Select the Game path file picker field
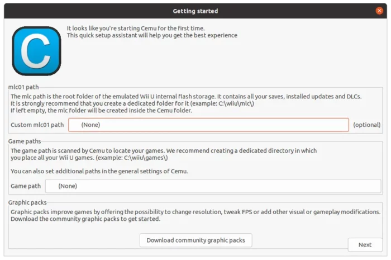391x260 pixels. click(213, 186)
